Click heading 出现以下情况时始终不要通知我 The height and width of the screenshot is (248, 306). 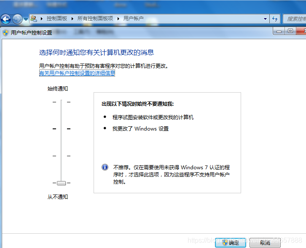(137, 104)
